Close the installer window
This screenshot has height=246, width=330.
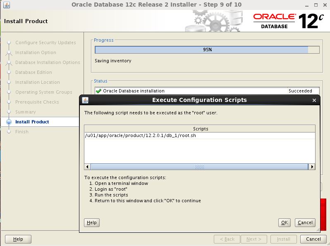pyautogui.click(x=325, y=5)
